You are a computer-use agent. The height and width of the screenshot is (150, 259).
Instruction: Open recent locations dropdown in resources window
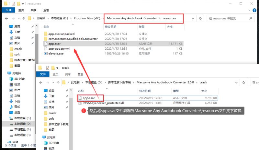[19, 18]
